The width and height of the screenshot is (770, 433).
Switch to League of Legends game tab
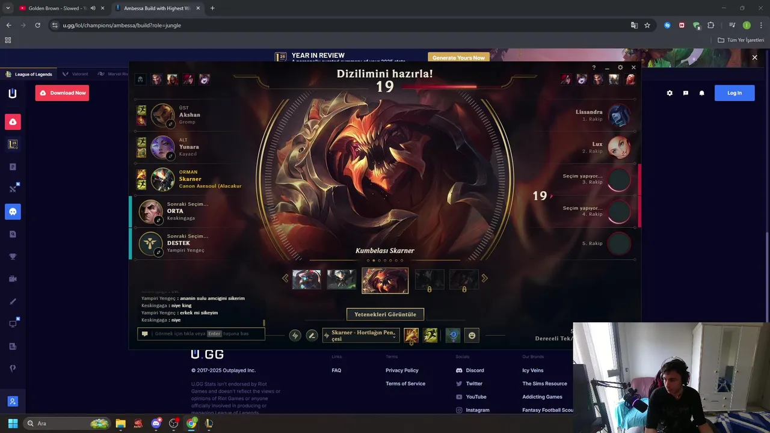(x=28, y=74)
